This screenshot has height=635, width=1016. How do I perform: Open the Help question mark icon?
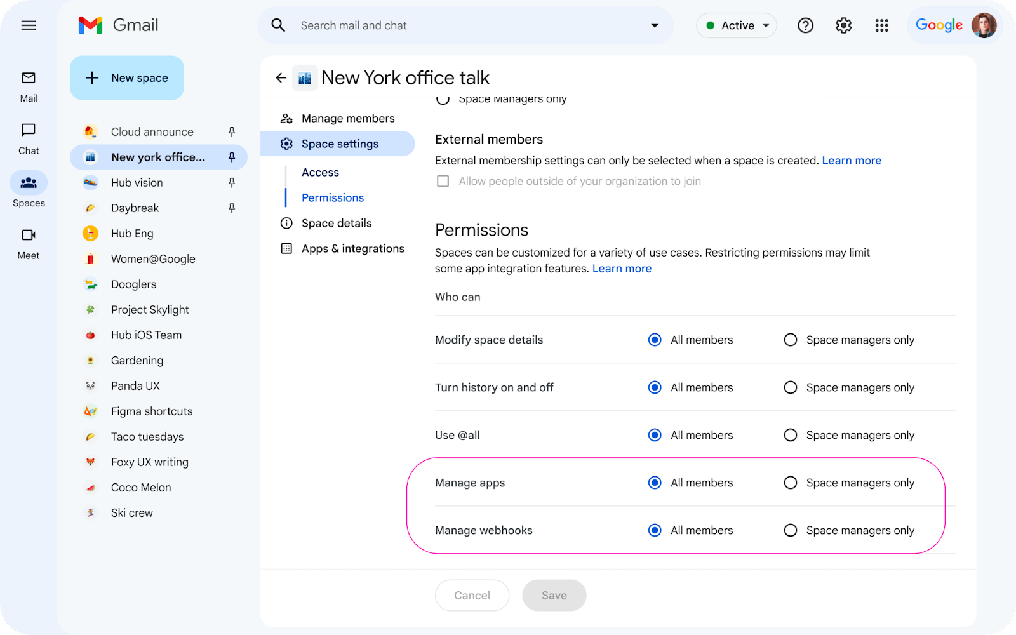(805, 25)
